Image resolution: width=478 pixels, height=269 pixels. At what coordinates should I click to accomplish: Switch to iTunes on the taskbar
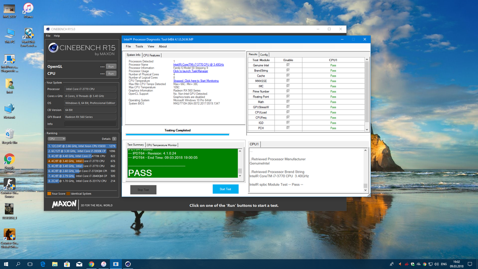tap(103, 264)
